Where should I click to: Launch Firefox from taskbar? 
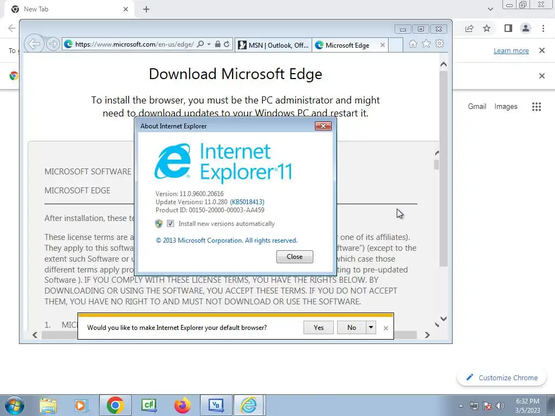pos(182,405)
